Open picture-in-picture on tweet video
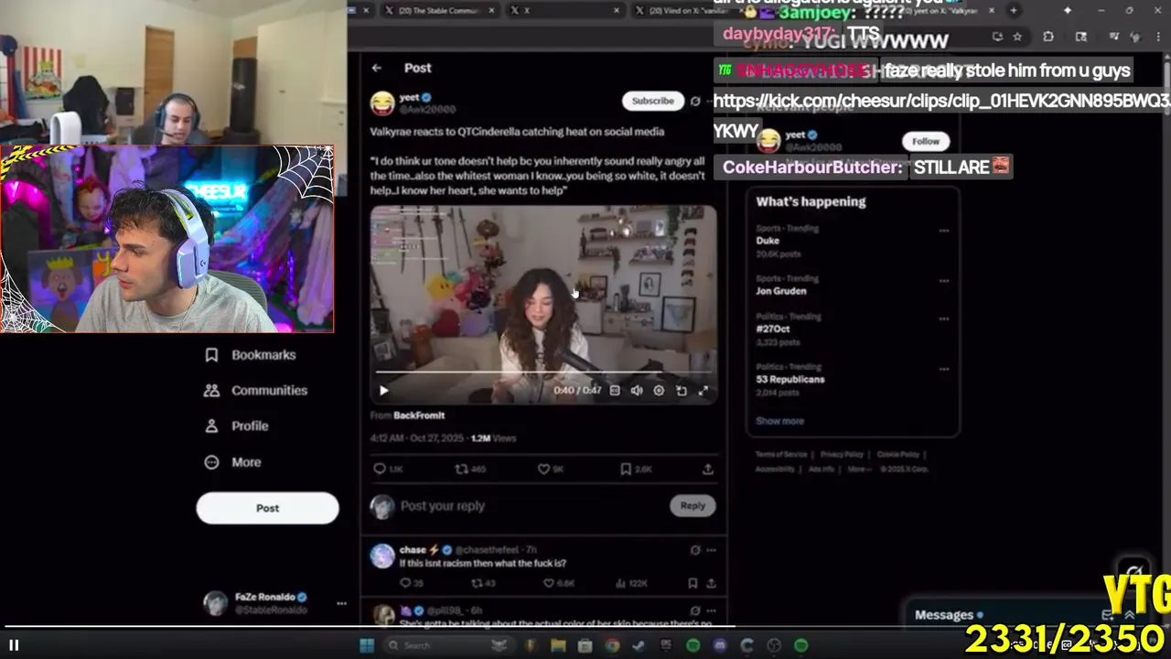The width and height of the screenshot is (1171, 659). 682,391
